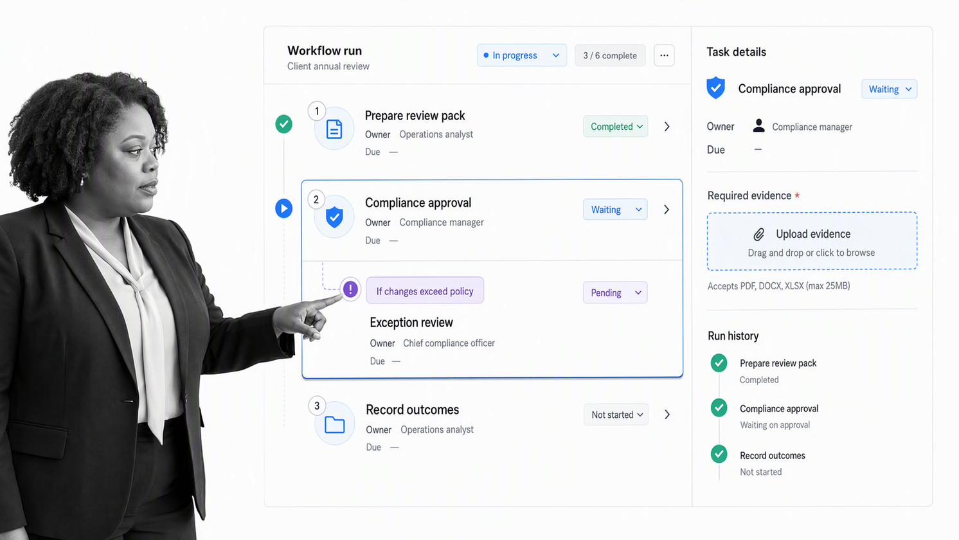Screen dimensions: 959x540
Task: Click the Workflow run heading
Action: (325, 51)
